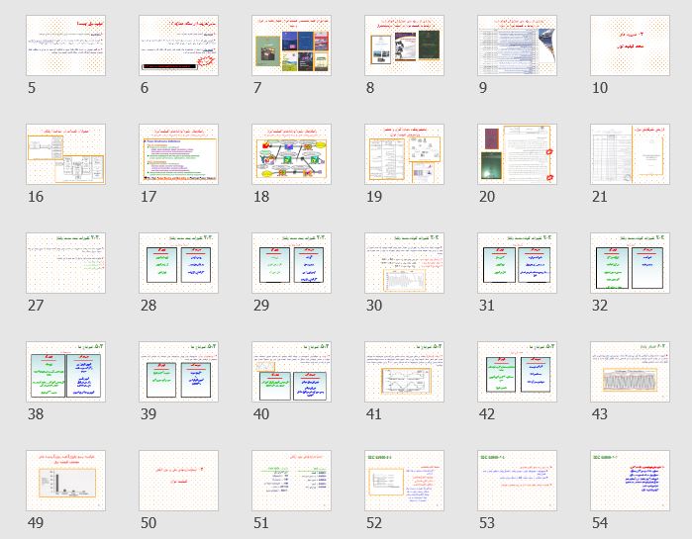Select slide 20 with dark green image
Screen dimensions: 692x539
(x=517, y=154)
